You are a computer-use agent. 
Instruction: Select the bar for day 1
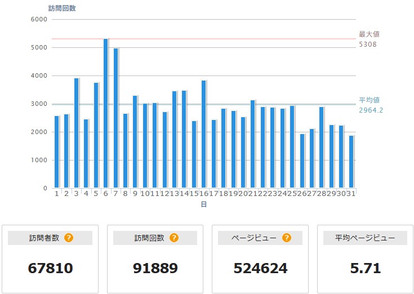click(56, 152)
